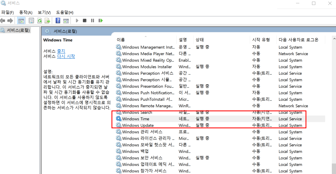Viewport: 336px width, 174px height.
Task: Click the gear icon in the 서비스(로컬) pane header
Action: 48,31
